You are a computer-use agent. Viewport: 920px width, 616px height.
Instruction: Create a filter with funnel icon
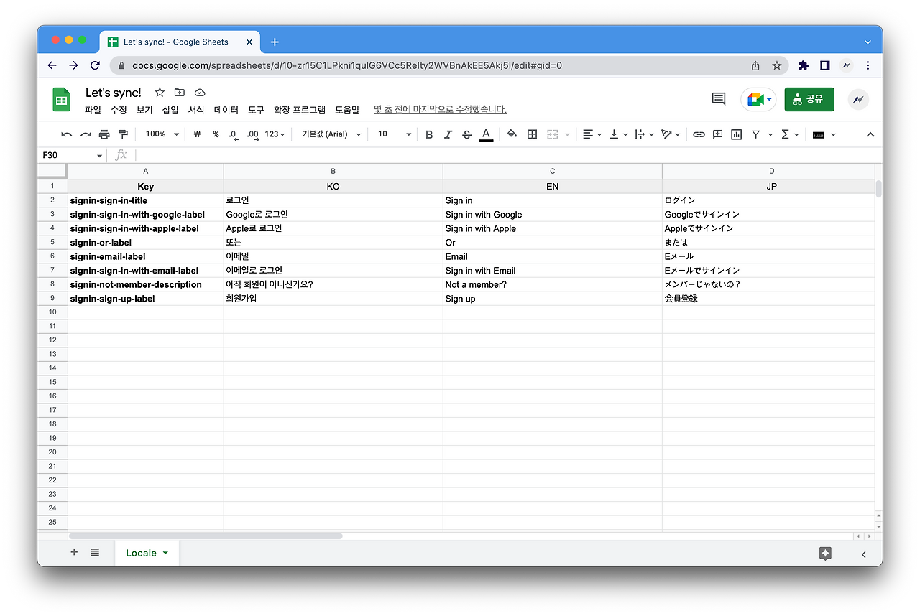755,134
